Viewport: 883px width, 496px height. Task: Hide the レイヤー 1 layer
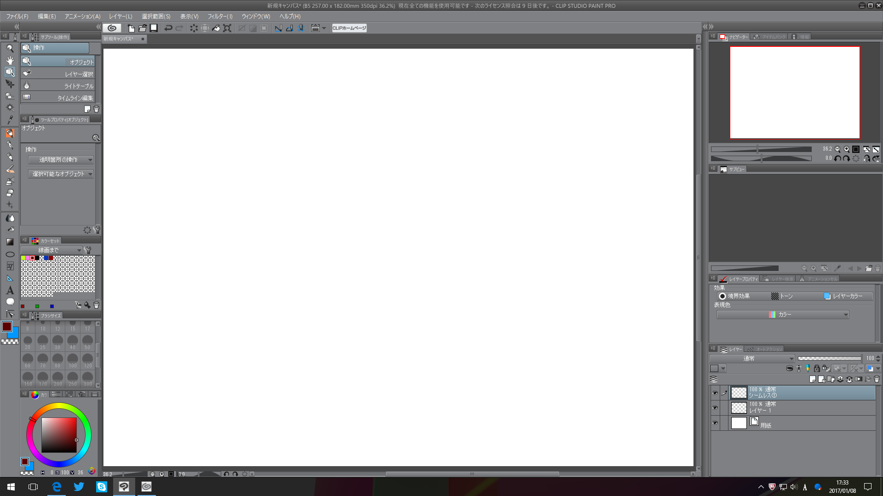click(715, 408)
